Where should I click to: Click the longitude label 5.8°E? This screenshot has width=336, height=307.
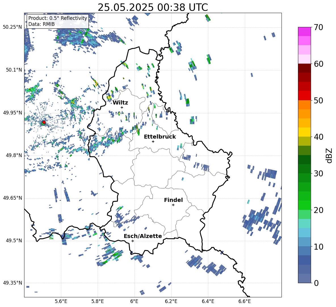pyautogui.click(x=98, y=301)
